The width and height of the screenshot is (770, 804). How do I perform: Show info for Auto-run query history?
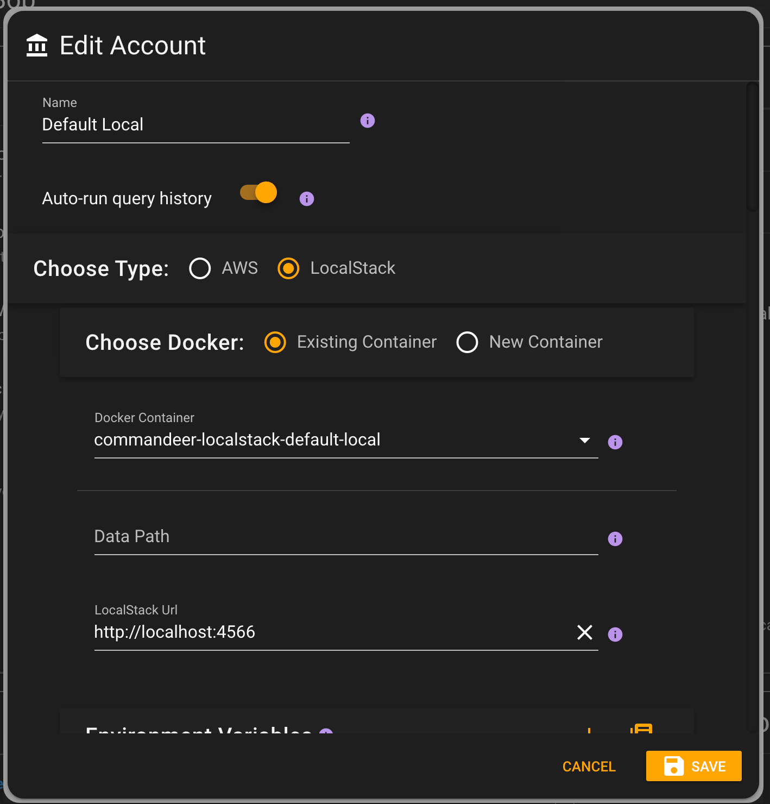click(x=307, y=199)
